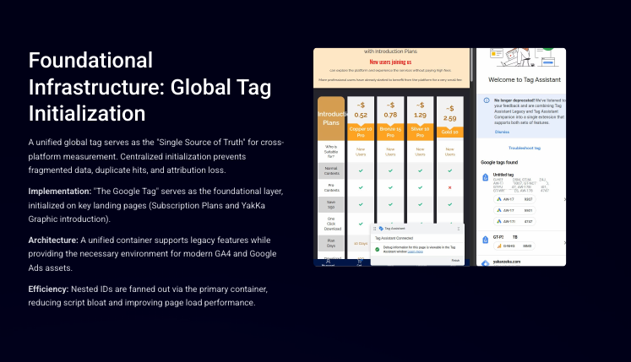
Task: Click the ~$ 0.78 price cell
Action: tap(390, 110)
